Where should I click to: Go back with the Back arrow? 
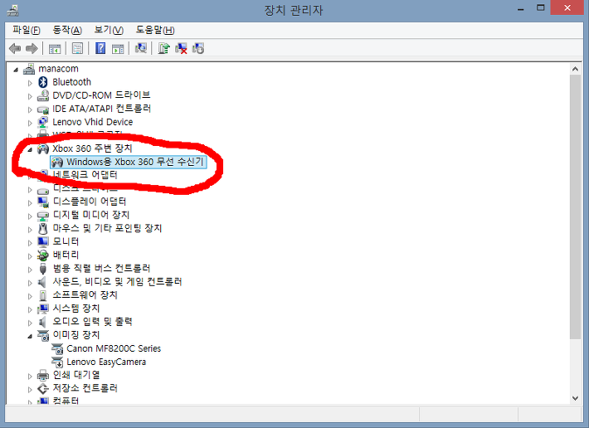15,48
